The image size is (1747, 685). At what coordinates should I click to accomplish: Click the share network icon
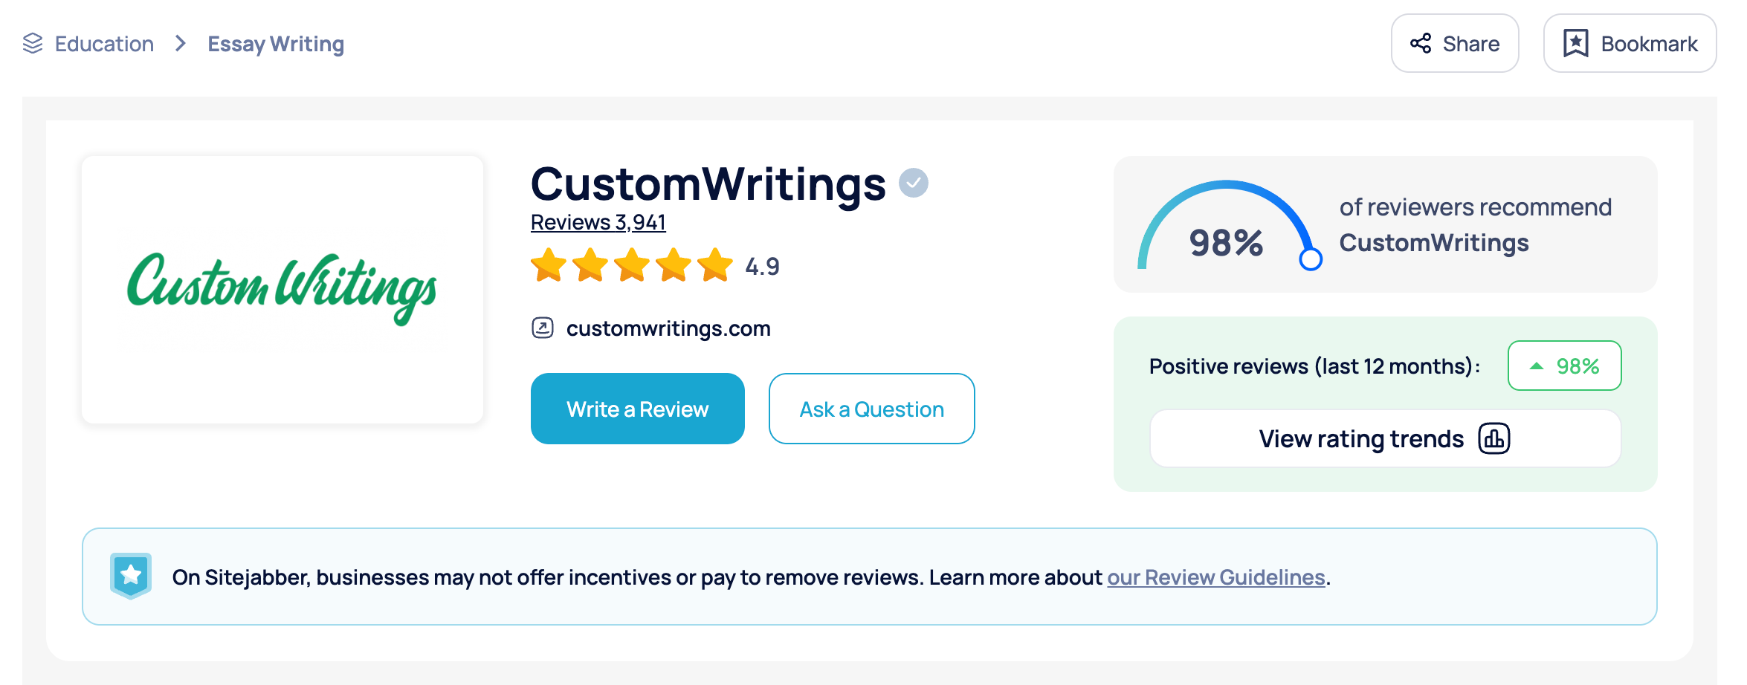coord(1421,44)
